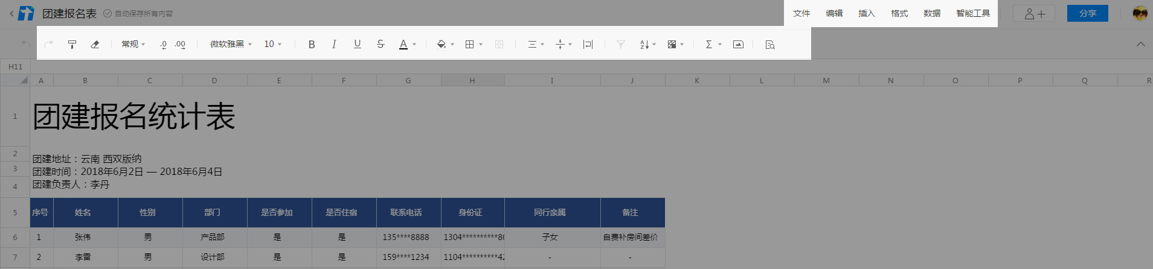1153x269 pixels.
Task: Insert an image using the picture icon
Action: coord(738,44)
